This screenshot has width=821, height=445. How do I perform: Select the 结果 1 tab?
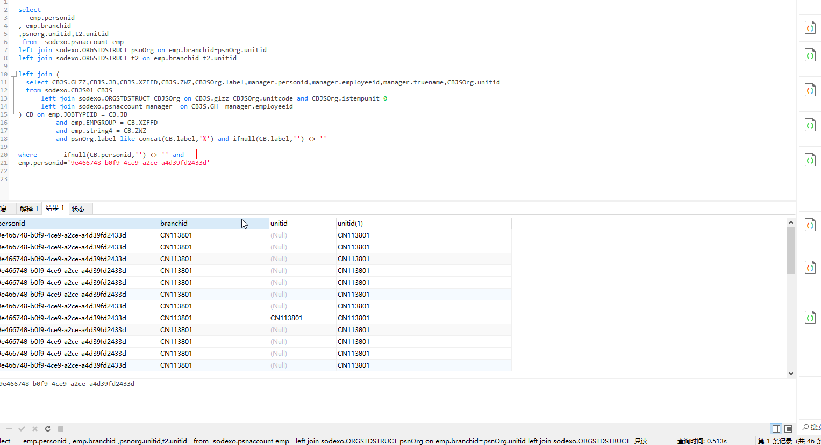(55, 208)
